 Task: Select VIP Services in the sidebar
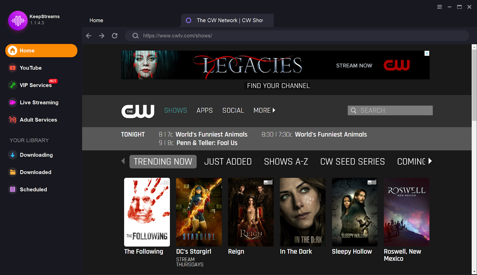(x=36, y=85)
